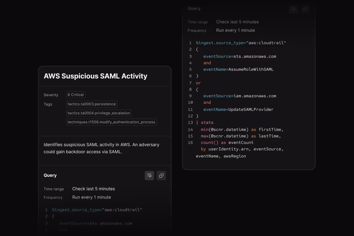Image resolution: width=354 pixels, height=236 pixels.
Task: Click the '| stats' command on line 13
Action: click(x=205, y=122)
